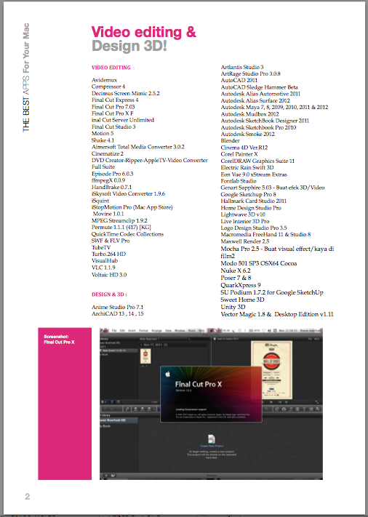Click the 'Cinematize 2' entry

tap(108, 153)
